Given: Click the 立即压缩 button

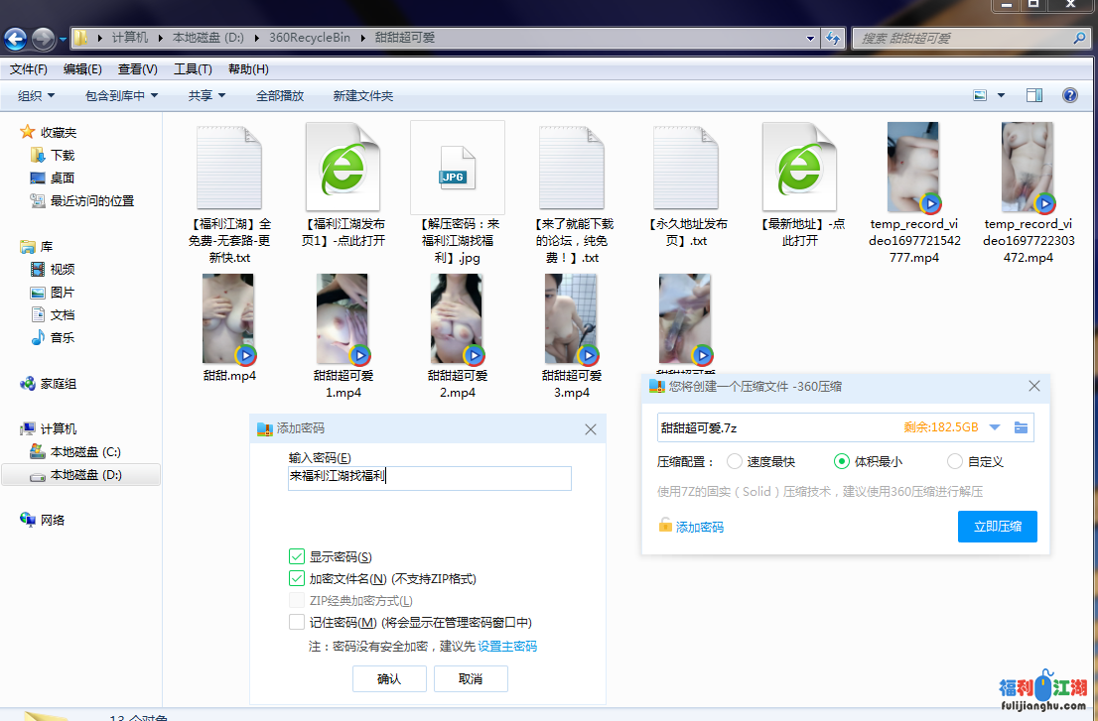Looking at the screenshot, I should [x=997, y=527].
